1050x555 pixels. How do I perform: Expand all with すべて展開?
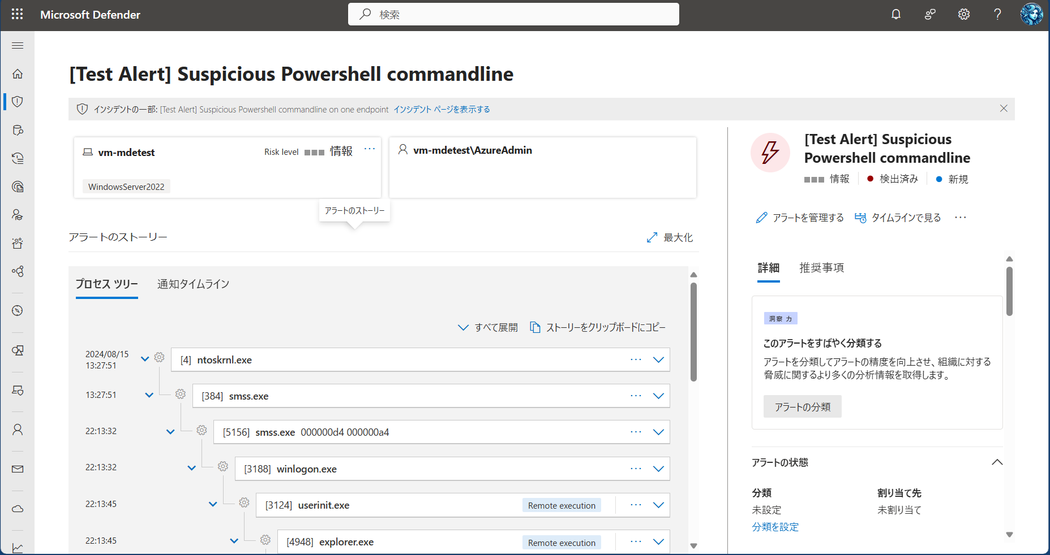488,328
